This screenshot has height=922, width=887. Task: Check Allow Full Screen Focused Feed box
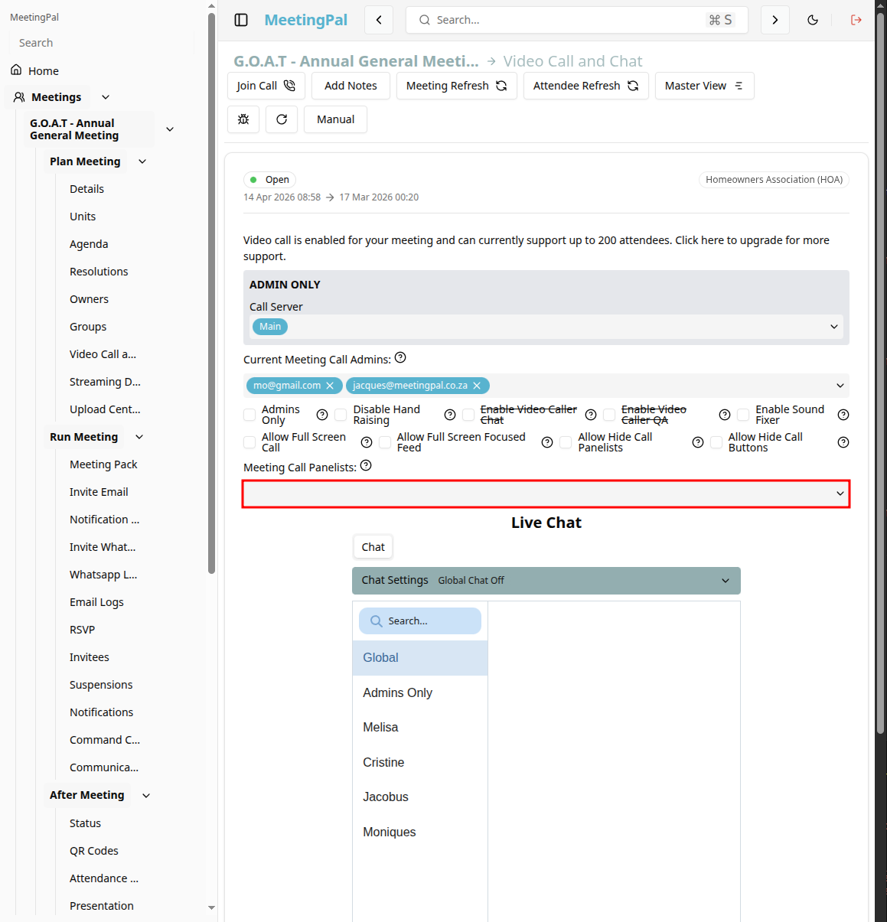385,442
